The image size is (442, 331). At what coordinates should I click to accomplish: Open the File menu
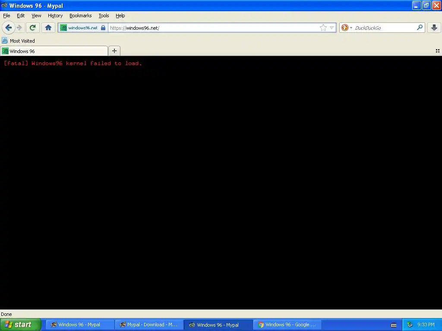click(6, 16)
